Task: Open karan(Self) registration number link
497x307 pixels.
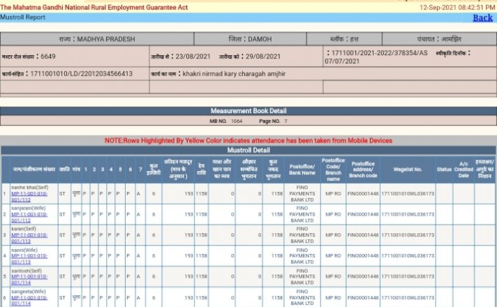Action: [x=29, y=238]
